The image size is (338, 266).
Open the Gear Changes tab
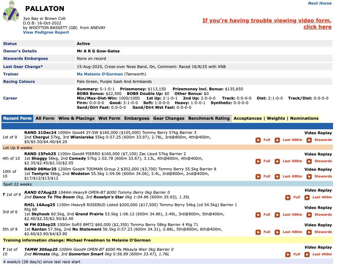coord(169,118)
